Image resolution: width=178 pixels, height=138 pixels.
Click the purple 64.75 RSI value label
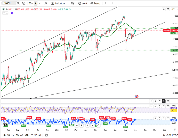tap(174, 108)
